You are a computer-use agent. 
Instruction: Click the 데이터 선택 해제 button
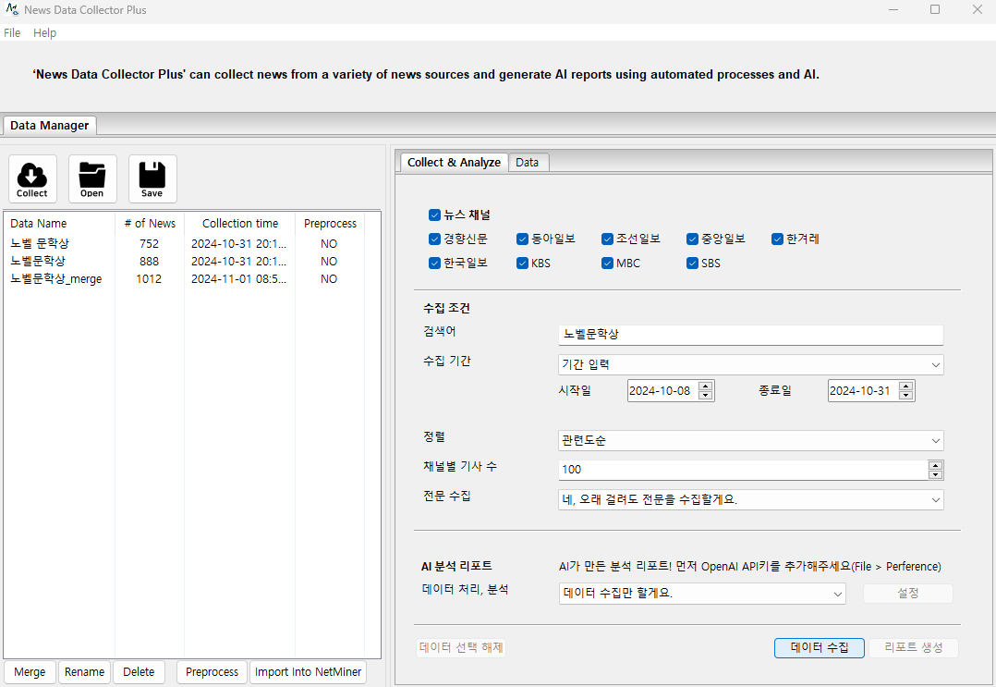[x=461, y=647]
